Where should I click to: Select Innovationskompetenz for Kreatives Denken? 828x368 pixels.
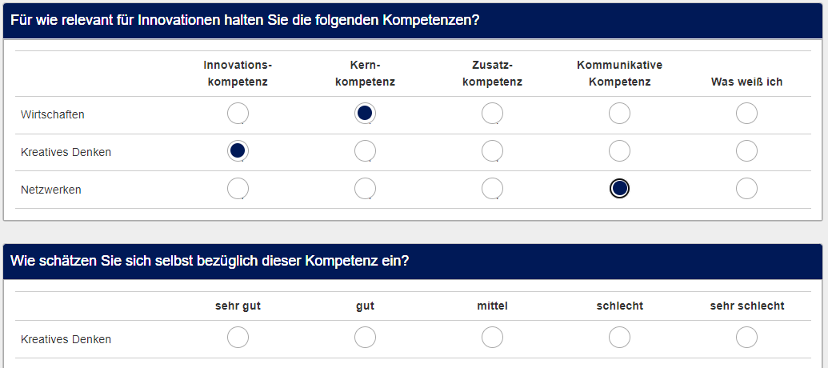click(x=238, y=150)
